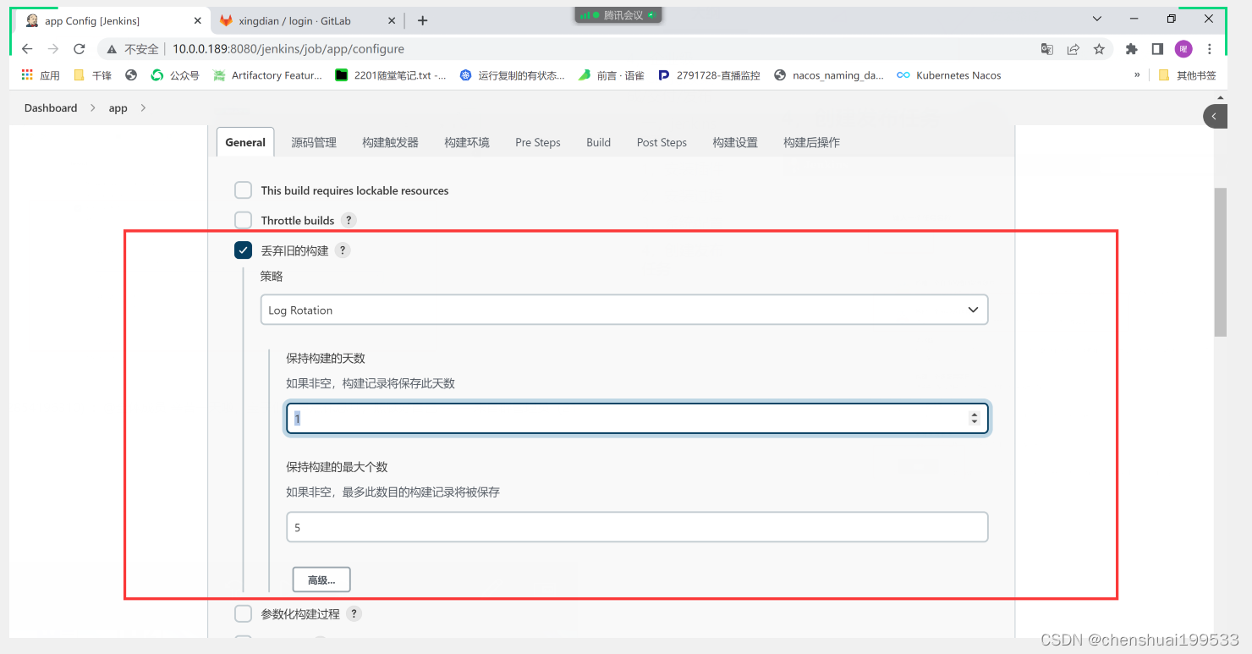
Task: Open the nacos_naming_da... bookmark
Action: click(829, 75)
